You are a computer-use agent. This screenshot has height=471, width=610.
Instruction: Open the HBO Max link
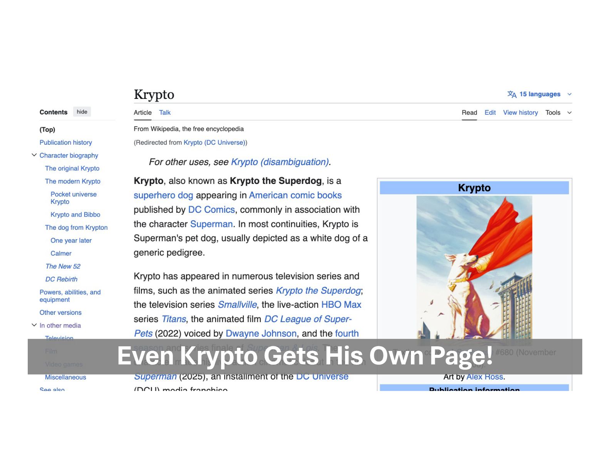click(341, 305)
